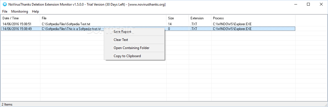
Task: Minimize the Deletion Extension Monitor window
Action: 295,4
